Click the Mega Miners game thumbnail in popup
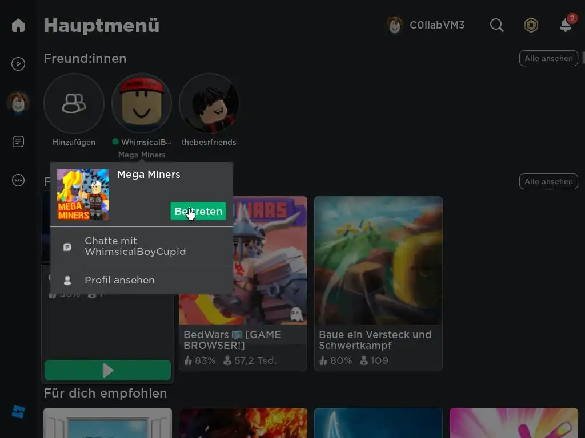The width and height of the screenshot is (585, 438). click(83, 194)
